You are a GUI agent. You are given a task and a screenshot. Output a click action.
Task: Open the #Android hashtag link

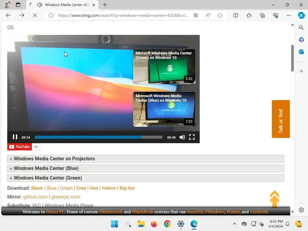(258, 212)
